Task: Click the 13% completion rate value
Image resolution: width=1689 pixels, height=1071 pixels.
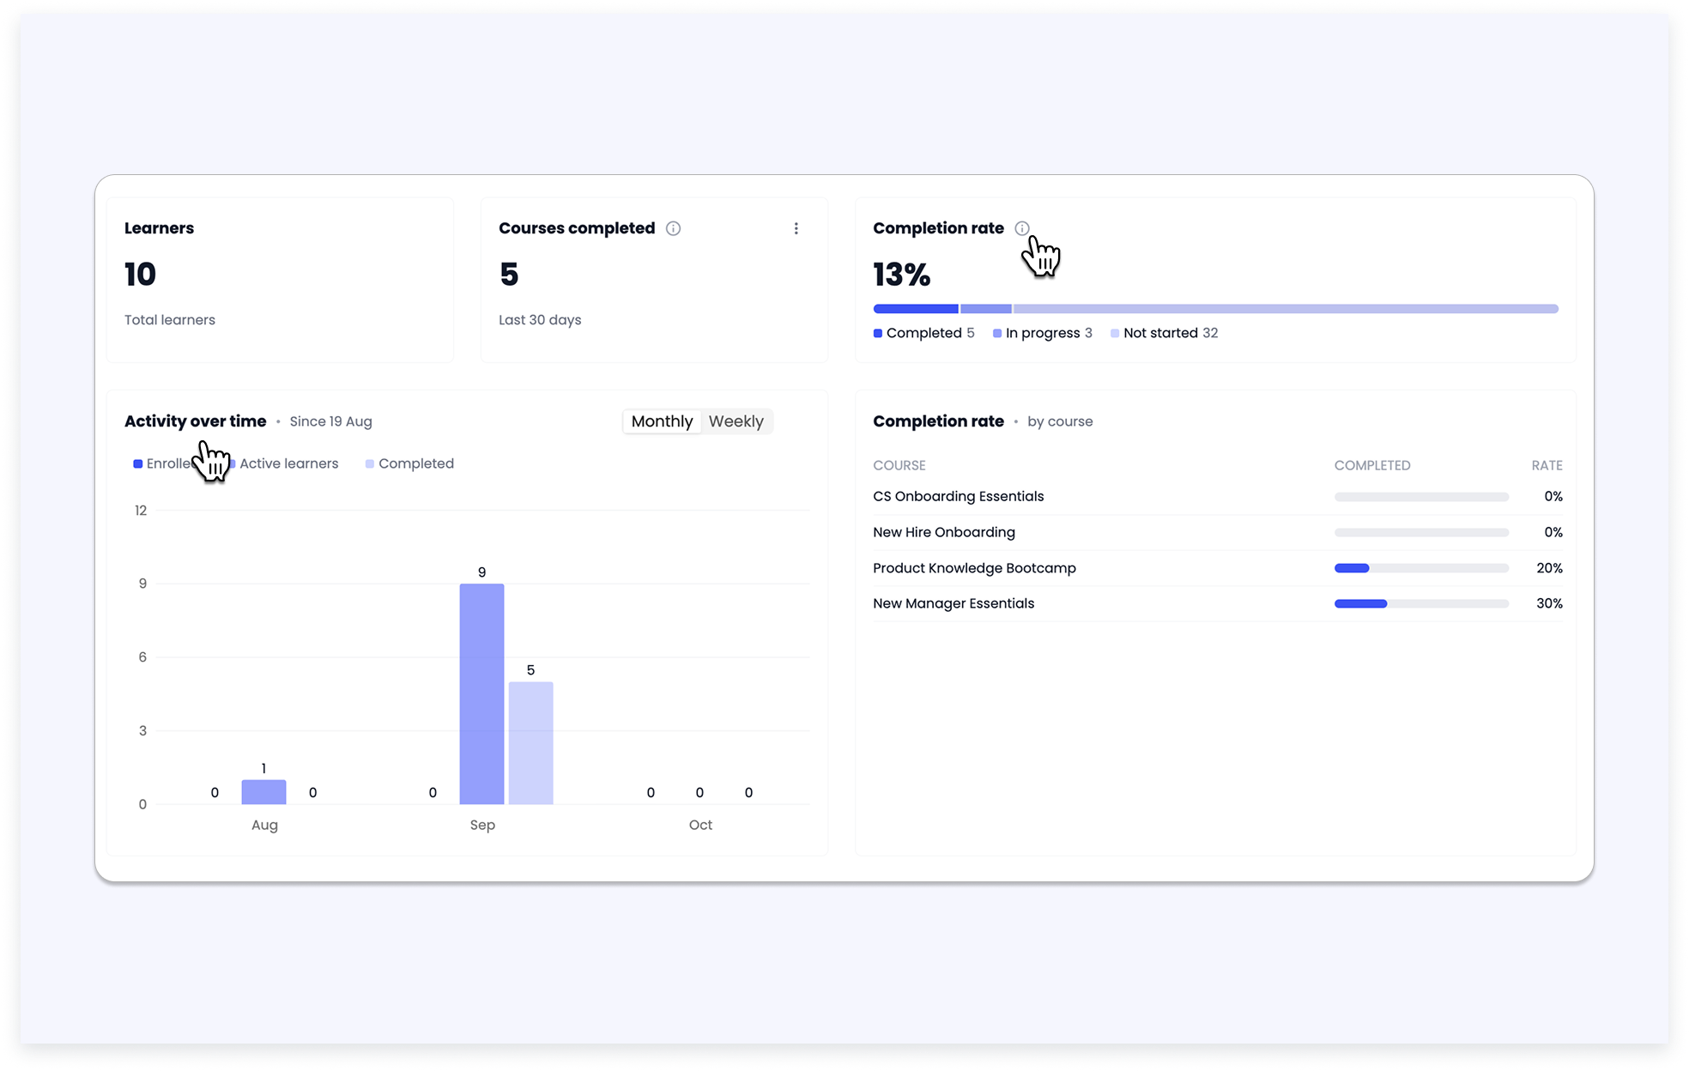Action: pyautogui.click(x=901, y=275)
